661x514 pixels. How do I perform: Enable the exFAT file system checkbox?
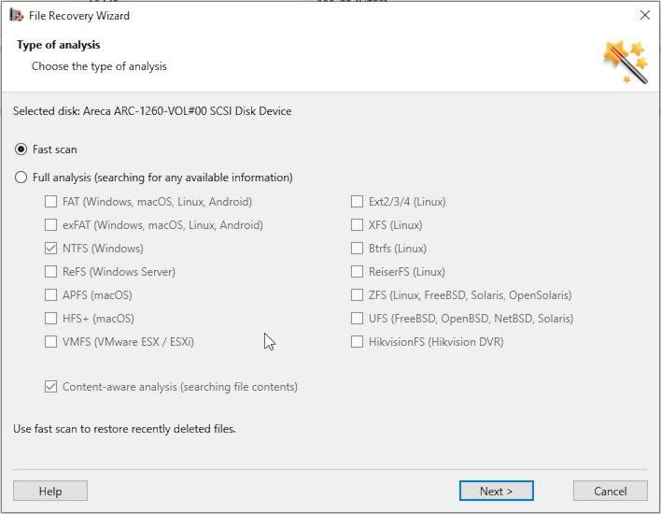[51, 225]
